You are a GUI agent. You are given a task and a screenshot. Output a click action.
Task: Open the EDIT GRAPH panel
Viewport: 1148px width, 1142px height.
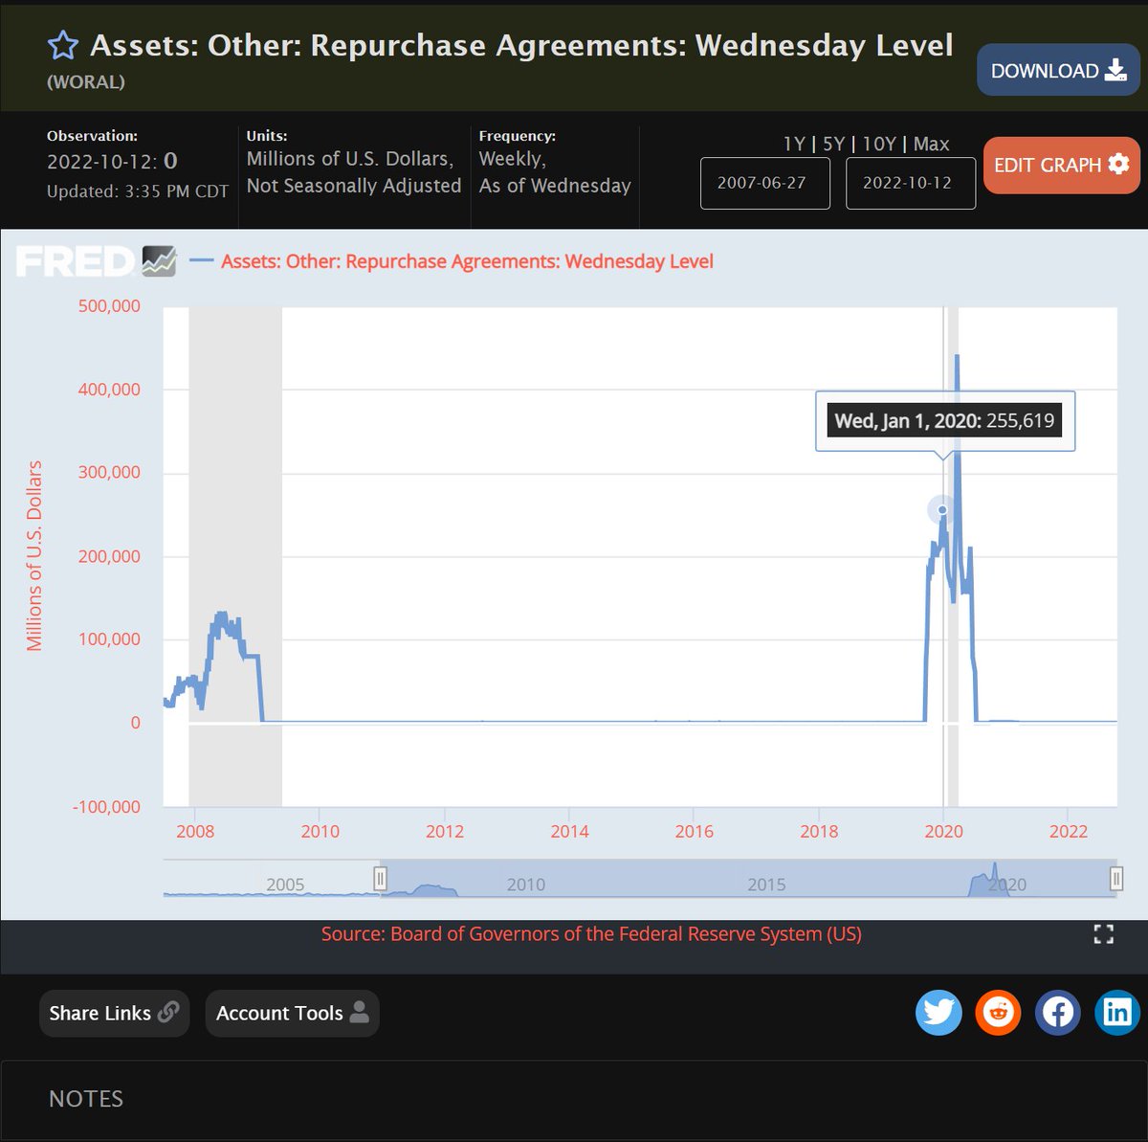(1062, 165)
